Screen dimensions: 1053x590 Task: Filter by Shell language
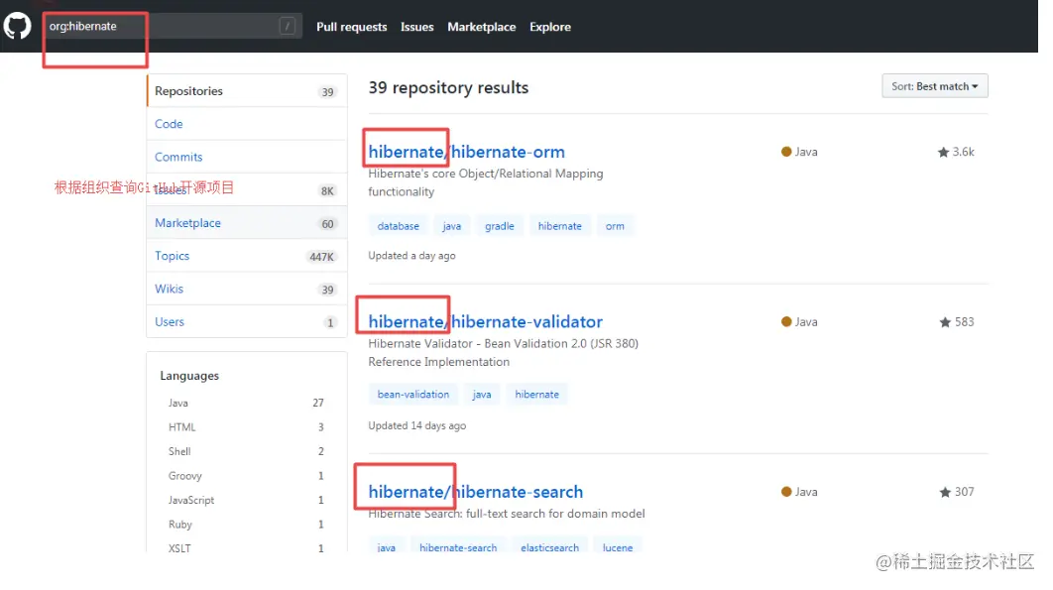coord(246,451)
